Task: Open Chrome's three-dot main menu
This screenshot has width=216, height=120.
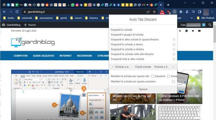Action: pyautogui.click(x=212, y=12)
